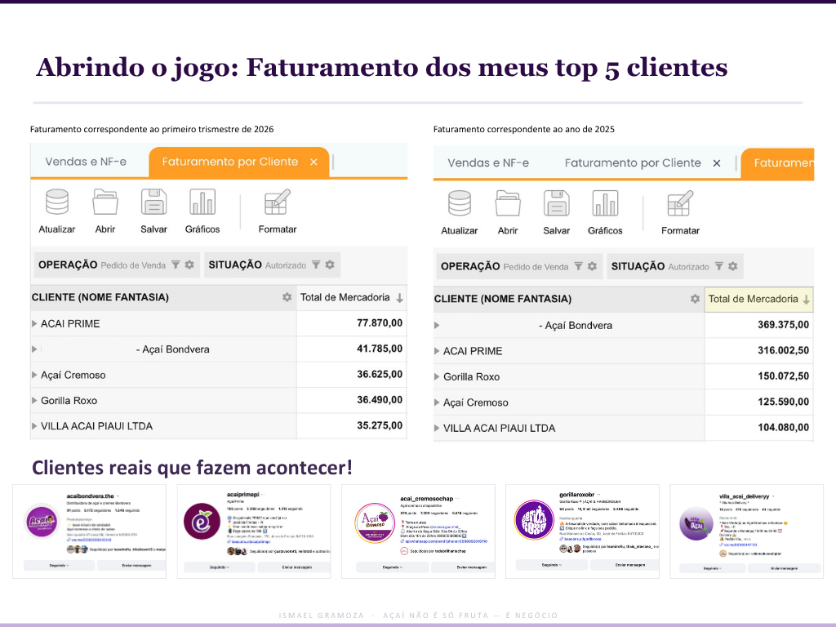Screen dimensions: 836x627
Task: Sort by Total de Mercadoria arrow, 2026 panel
Action: click(399, 298)
